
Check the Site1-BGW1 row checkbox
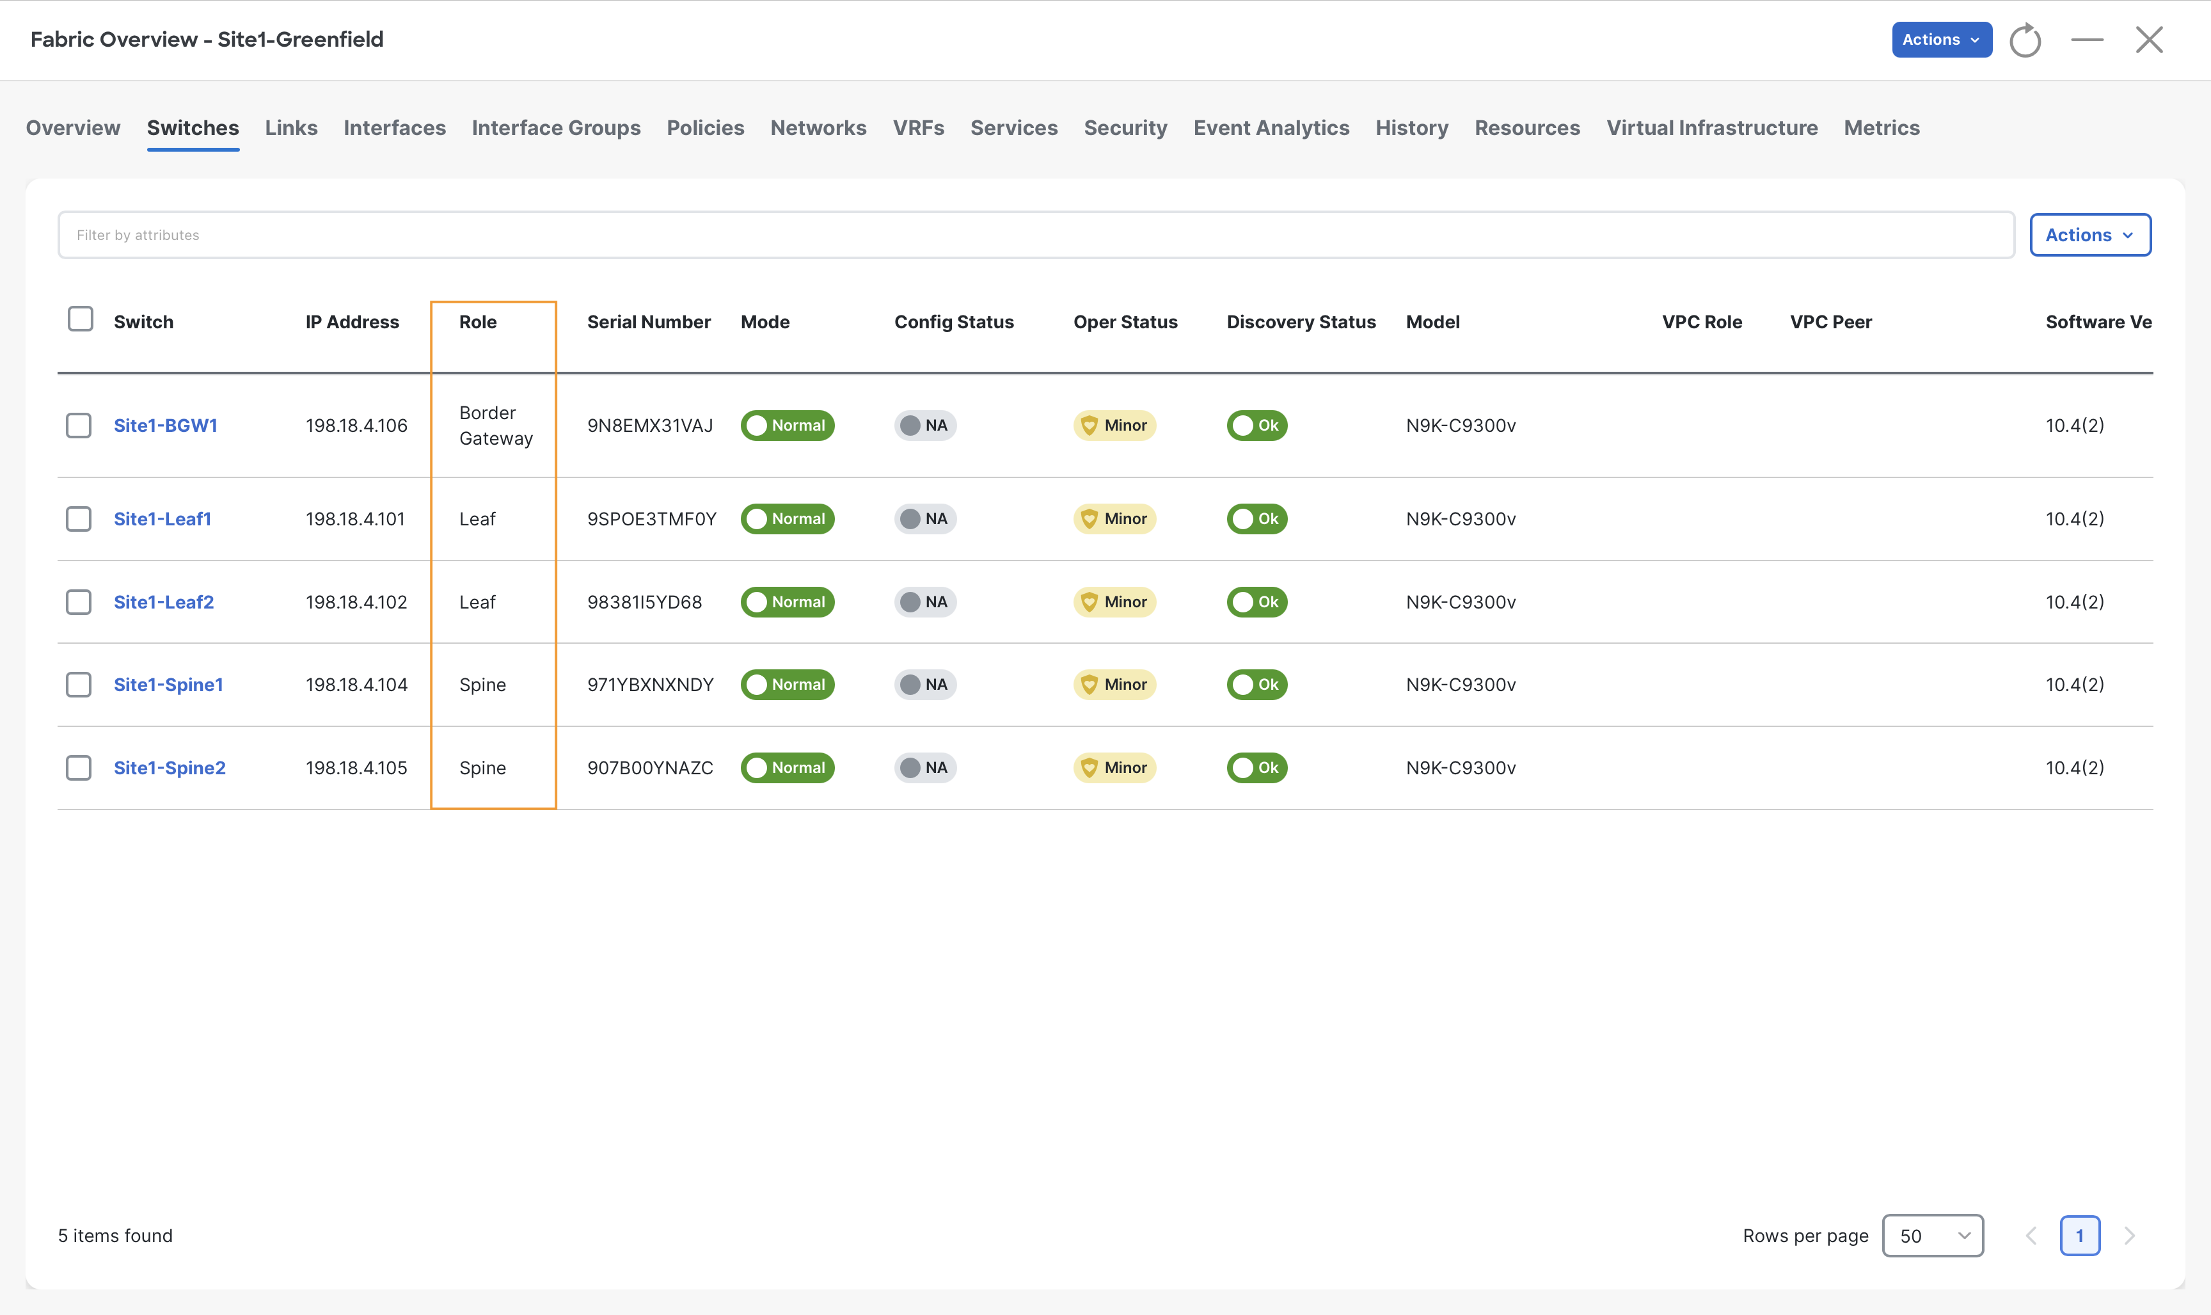[79, 426]
